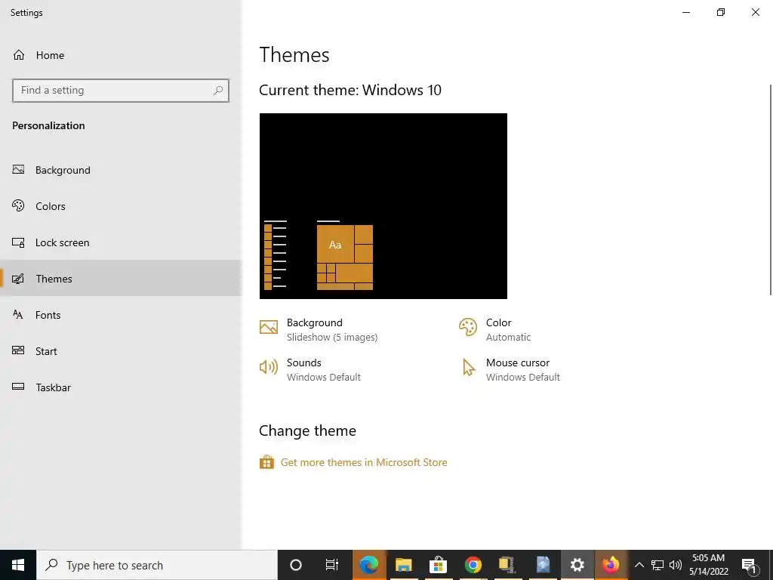Open Taskbar settings page

pos(121,387)
